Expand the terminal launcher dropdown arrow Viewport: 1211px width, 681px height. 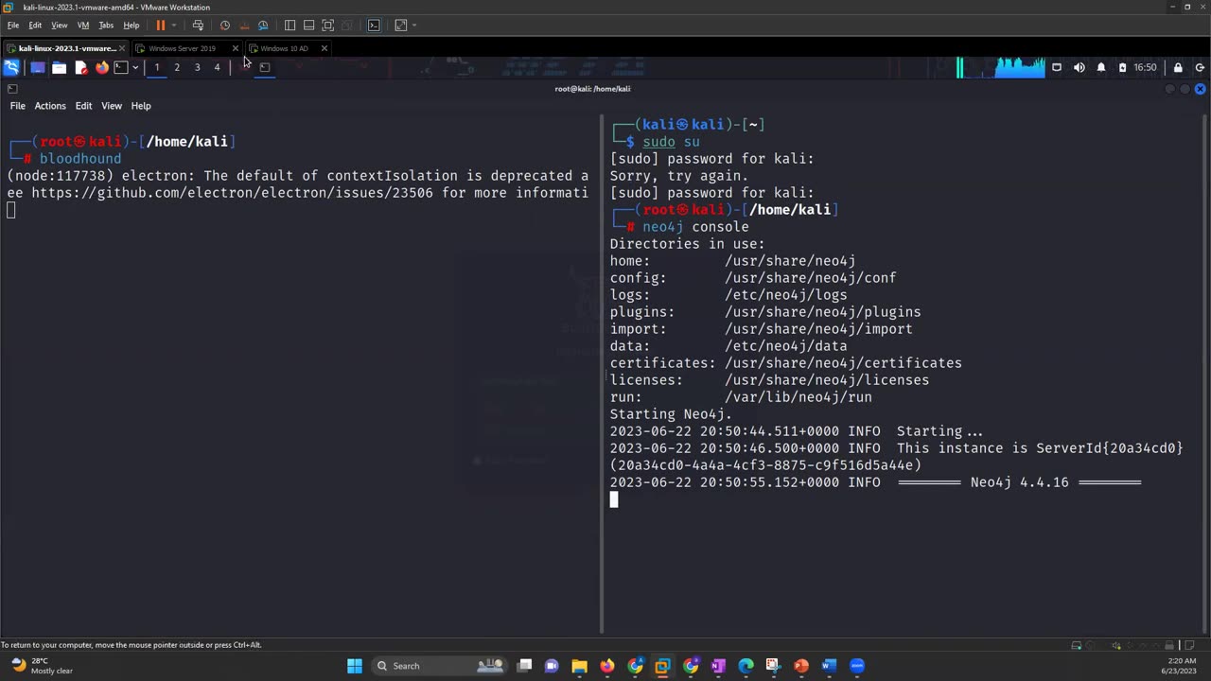(x=135, y=67)
